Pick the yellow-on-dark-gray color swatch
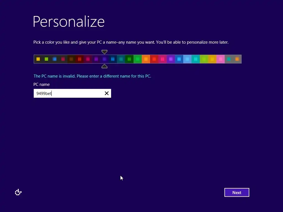 tap(38, 59)
